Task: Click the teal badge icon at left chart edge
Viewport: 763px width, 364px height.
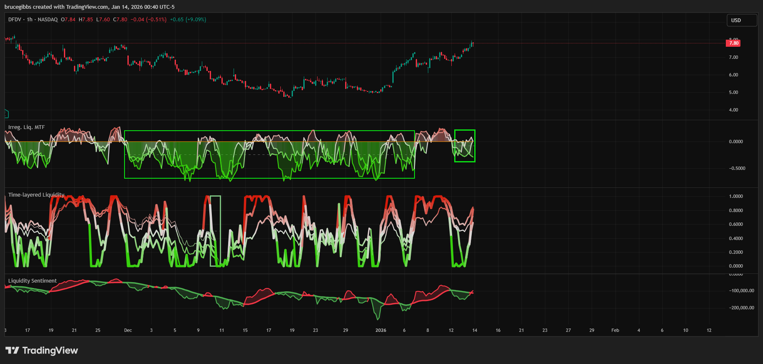Action: click(x=6, y=113)
